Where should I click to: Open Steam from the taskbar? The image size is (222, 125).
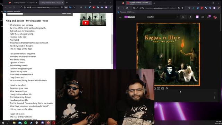coord(31,123)
